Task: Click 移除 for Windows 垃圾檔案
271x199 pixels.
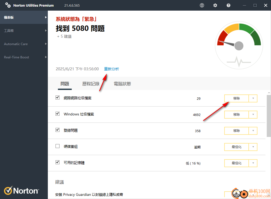Action: pos(236,115)
